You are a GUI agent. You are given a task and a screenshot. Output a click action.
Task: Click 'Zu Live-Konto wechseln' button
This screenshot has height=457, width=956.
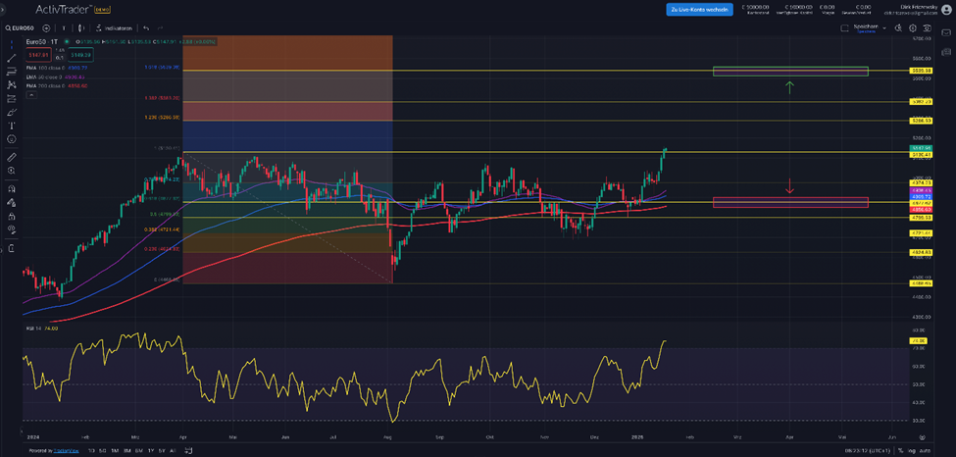click(697, 9)
